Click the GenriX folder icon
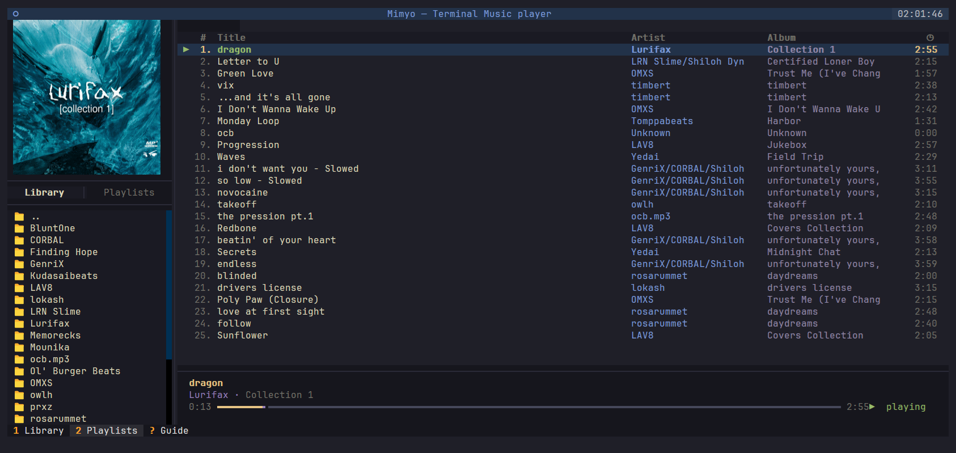Image resolution: width=956 pixels, height=453 pixels. pyautogui.click(x=19, y=264)
